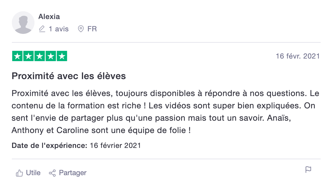This screenshot has height=189, width=332.
Task: Click the pencil icon beside 1 avis
Action: coord(42,29)
